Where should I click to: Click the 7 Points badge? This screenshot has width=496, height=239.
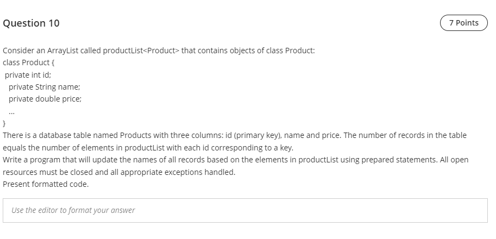[x=464, y=23]
